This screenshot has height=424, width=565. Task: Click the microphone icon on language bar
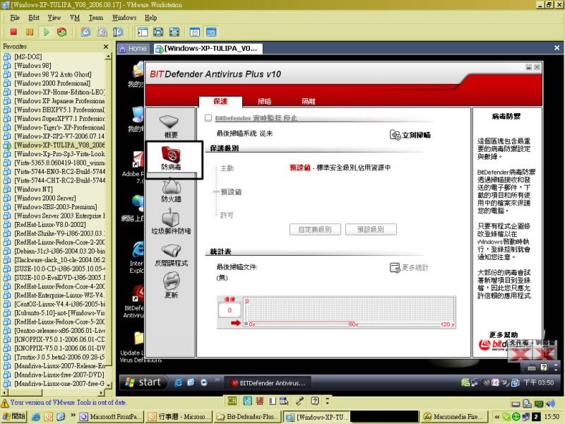click(x=299, y=401)
